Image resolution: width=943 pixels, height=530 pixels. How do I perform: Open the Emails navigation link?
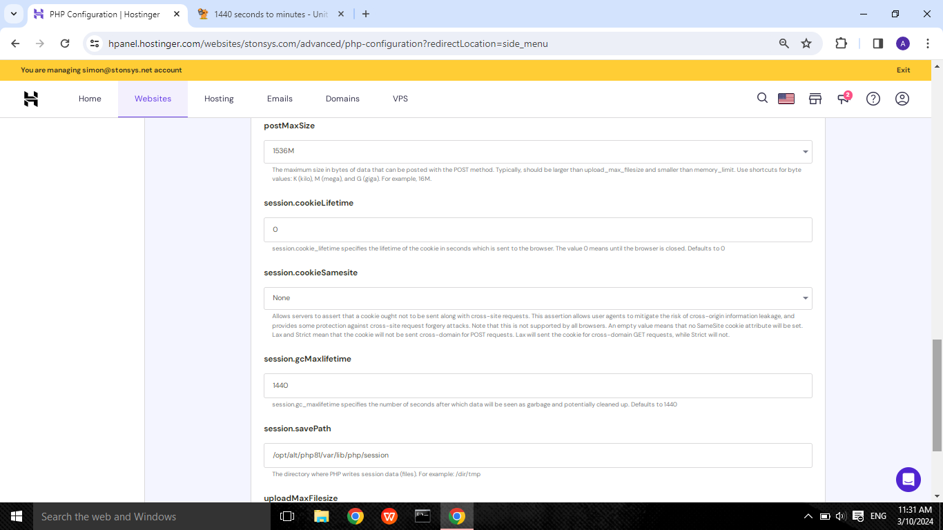pos(280,99)
